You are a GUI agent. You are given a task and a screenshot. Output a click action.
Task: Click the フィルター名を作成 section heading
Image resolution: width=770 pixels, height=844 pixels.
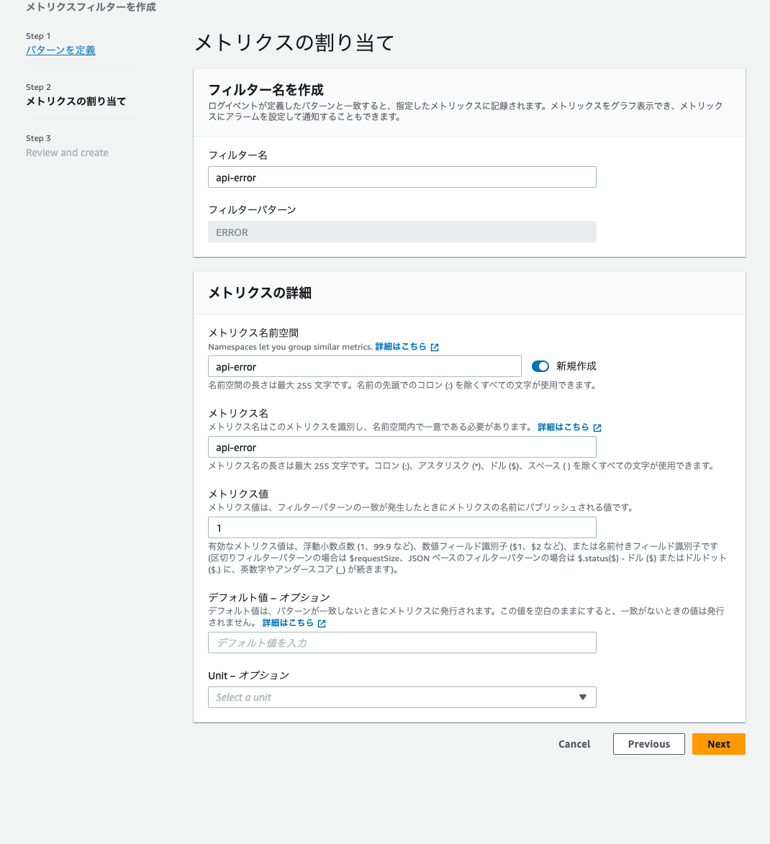coord(266,90)
